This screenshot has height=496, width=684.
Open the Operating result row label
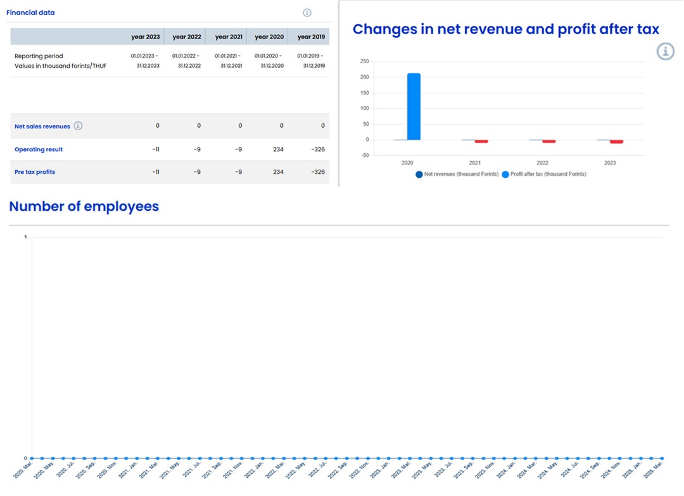point(39,150)
